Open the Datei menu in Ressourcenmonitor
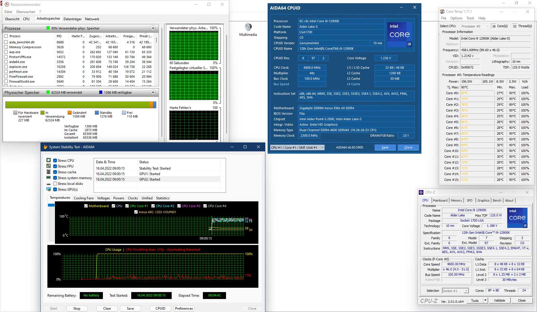This screenshot has height=312, width=537. 8,12
